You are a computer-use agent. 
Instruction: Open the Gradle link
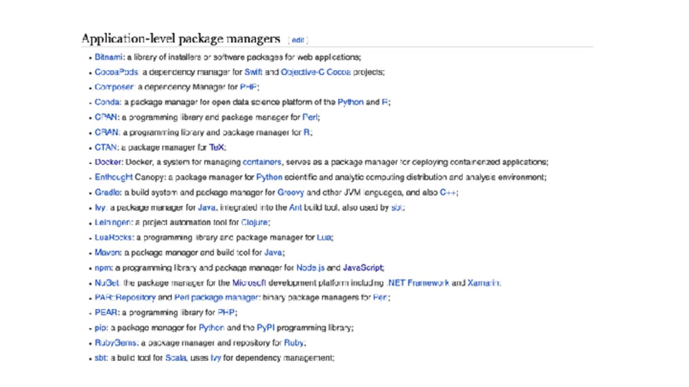click(x=108, y=193)
